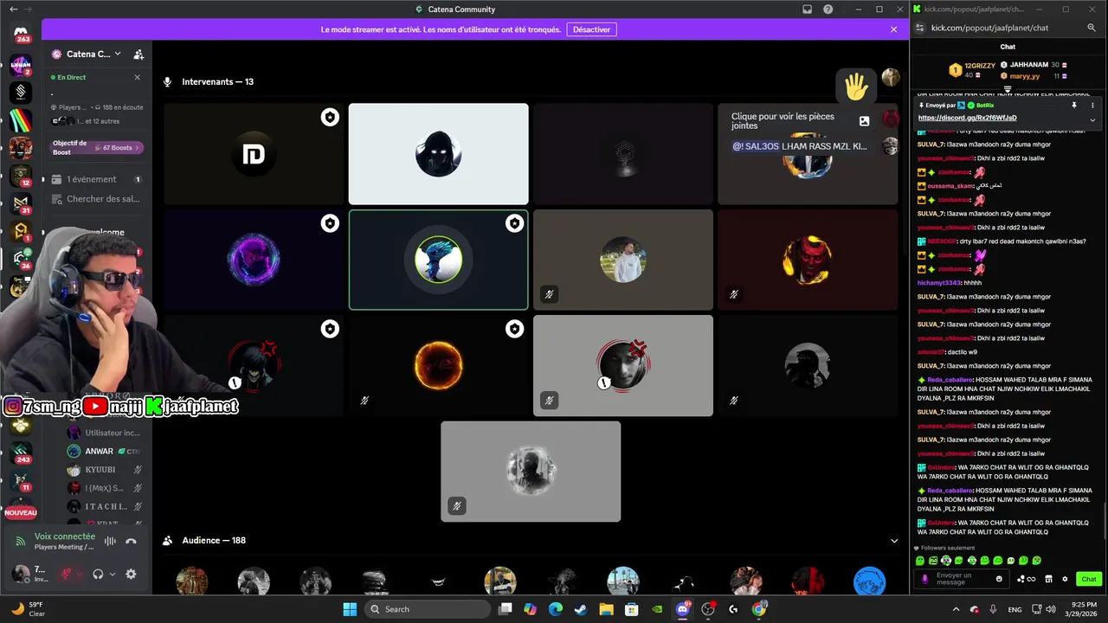Select white speaker tile with hooded avatar

click(x=438, y=154)
